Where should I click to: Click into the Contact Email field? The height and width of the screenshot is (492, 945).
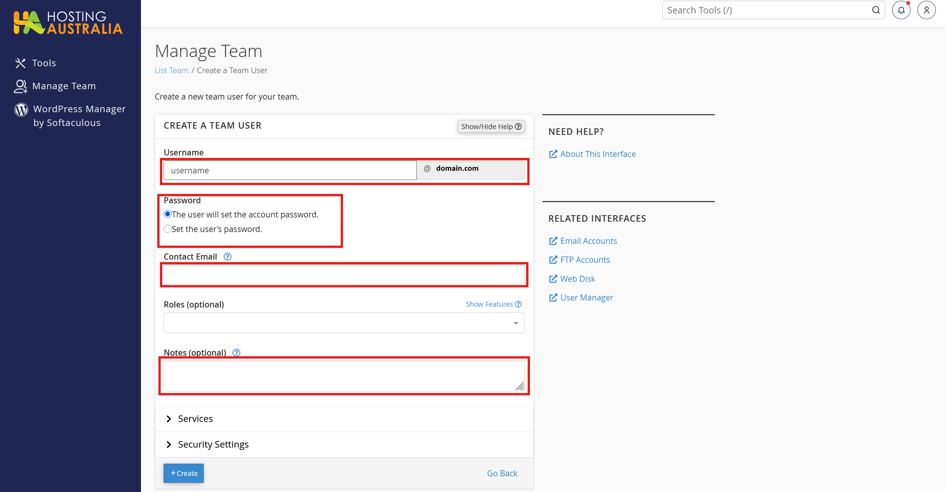(344, 275)
